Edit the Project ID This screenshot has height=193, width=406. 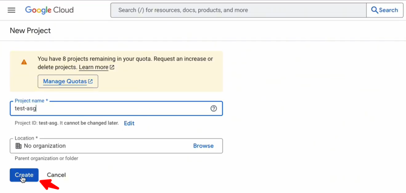pos(129,123)
